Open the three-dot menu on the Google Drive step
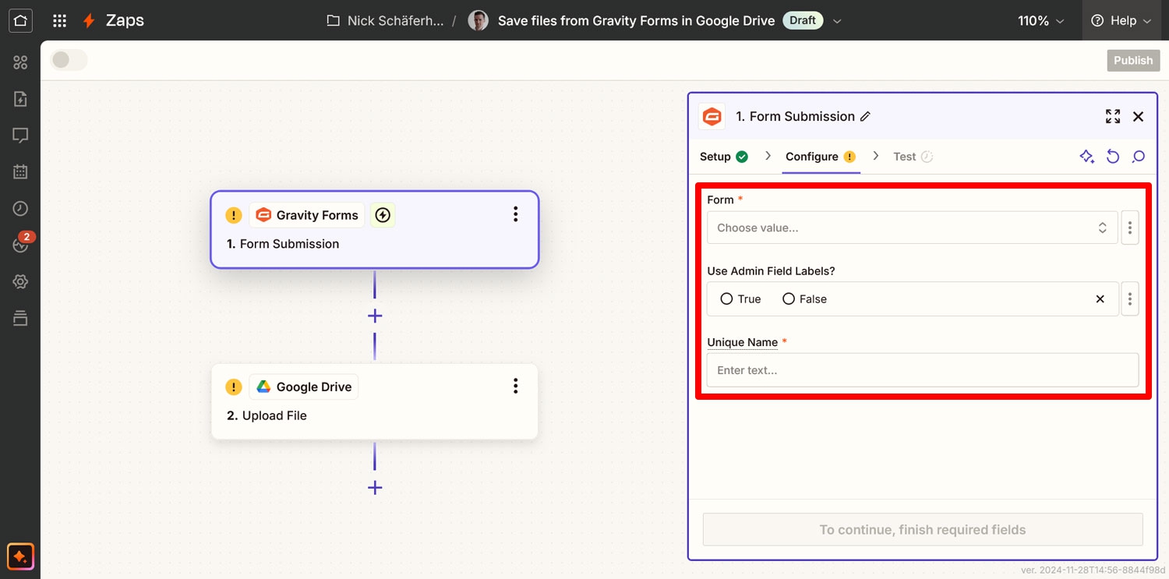This screenshot has height=579, width=1169. tap(515, 387)
